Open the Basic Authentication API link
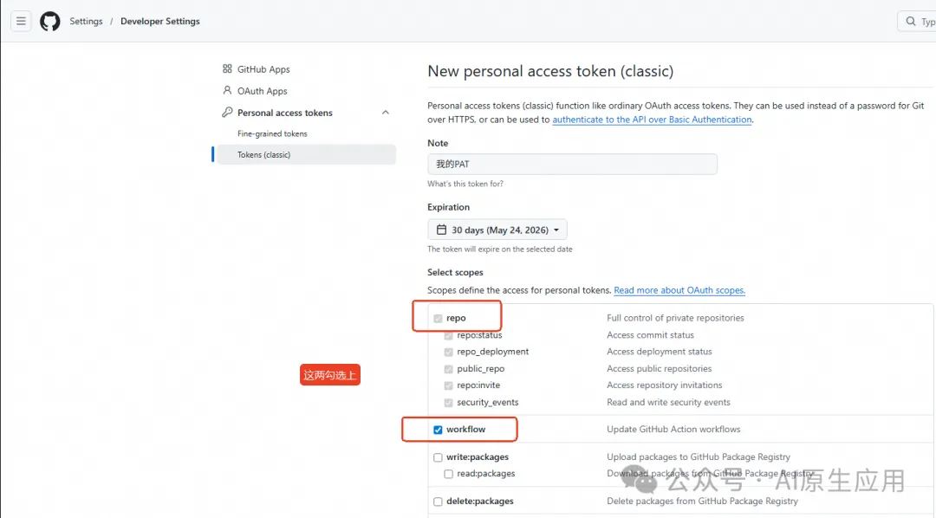This screenshot has height=518, width=936. 652,120
